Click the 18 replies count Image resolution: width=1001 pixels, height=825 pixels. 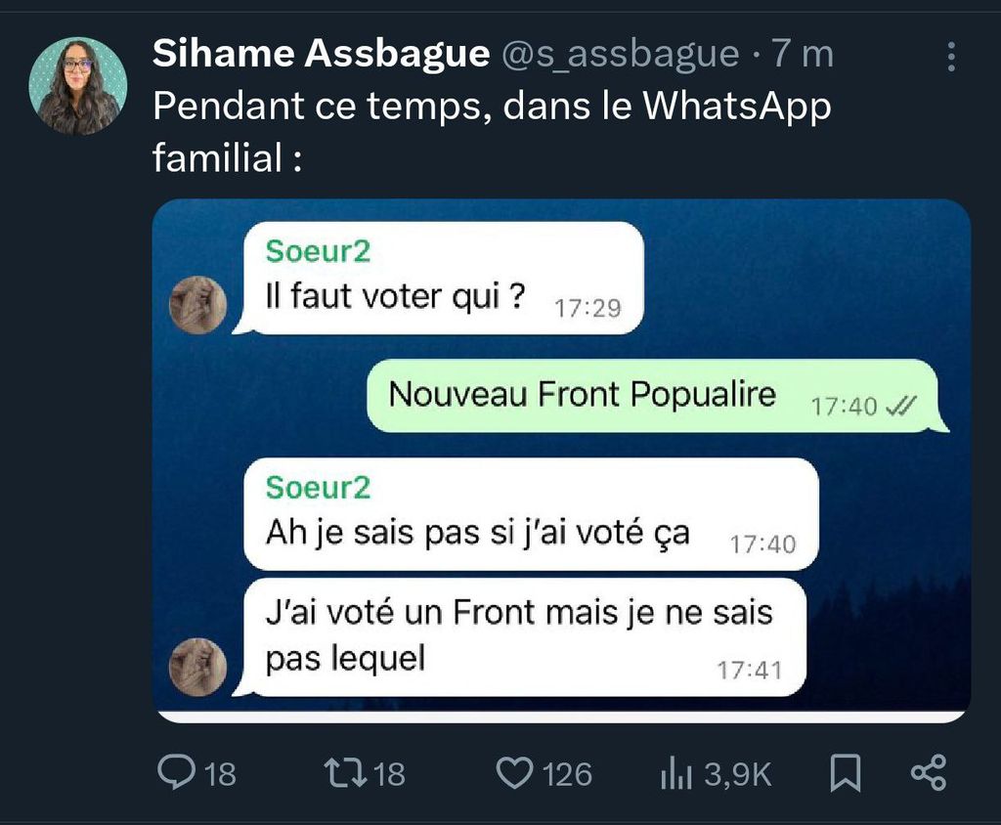(x=220, y=774)
